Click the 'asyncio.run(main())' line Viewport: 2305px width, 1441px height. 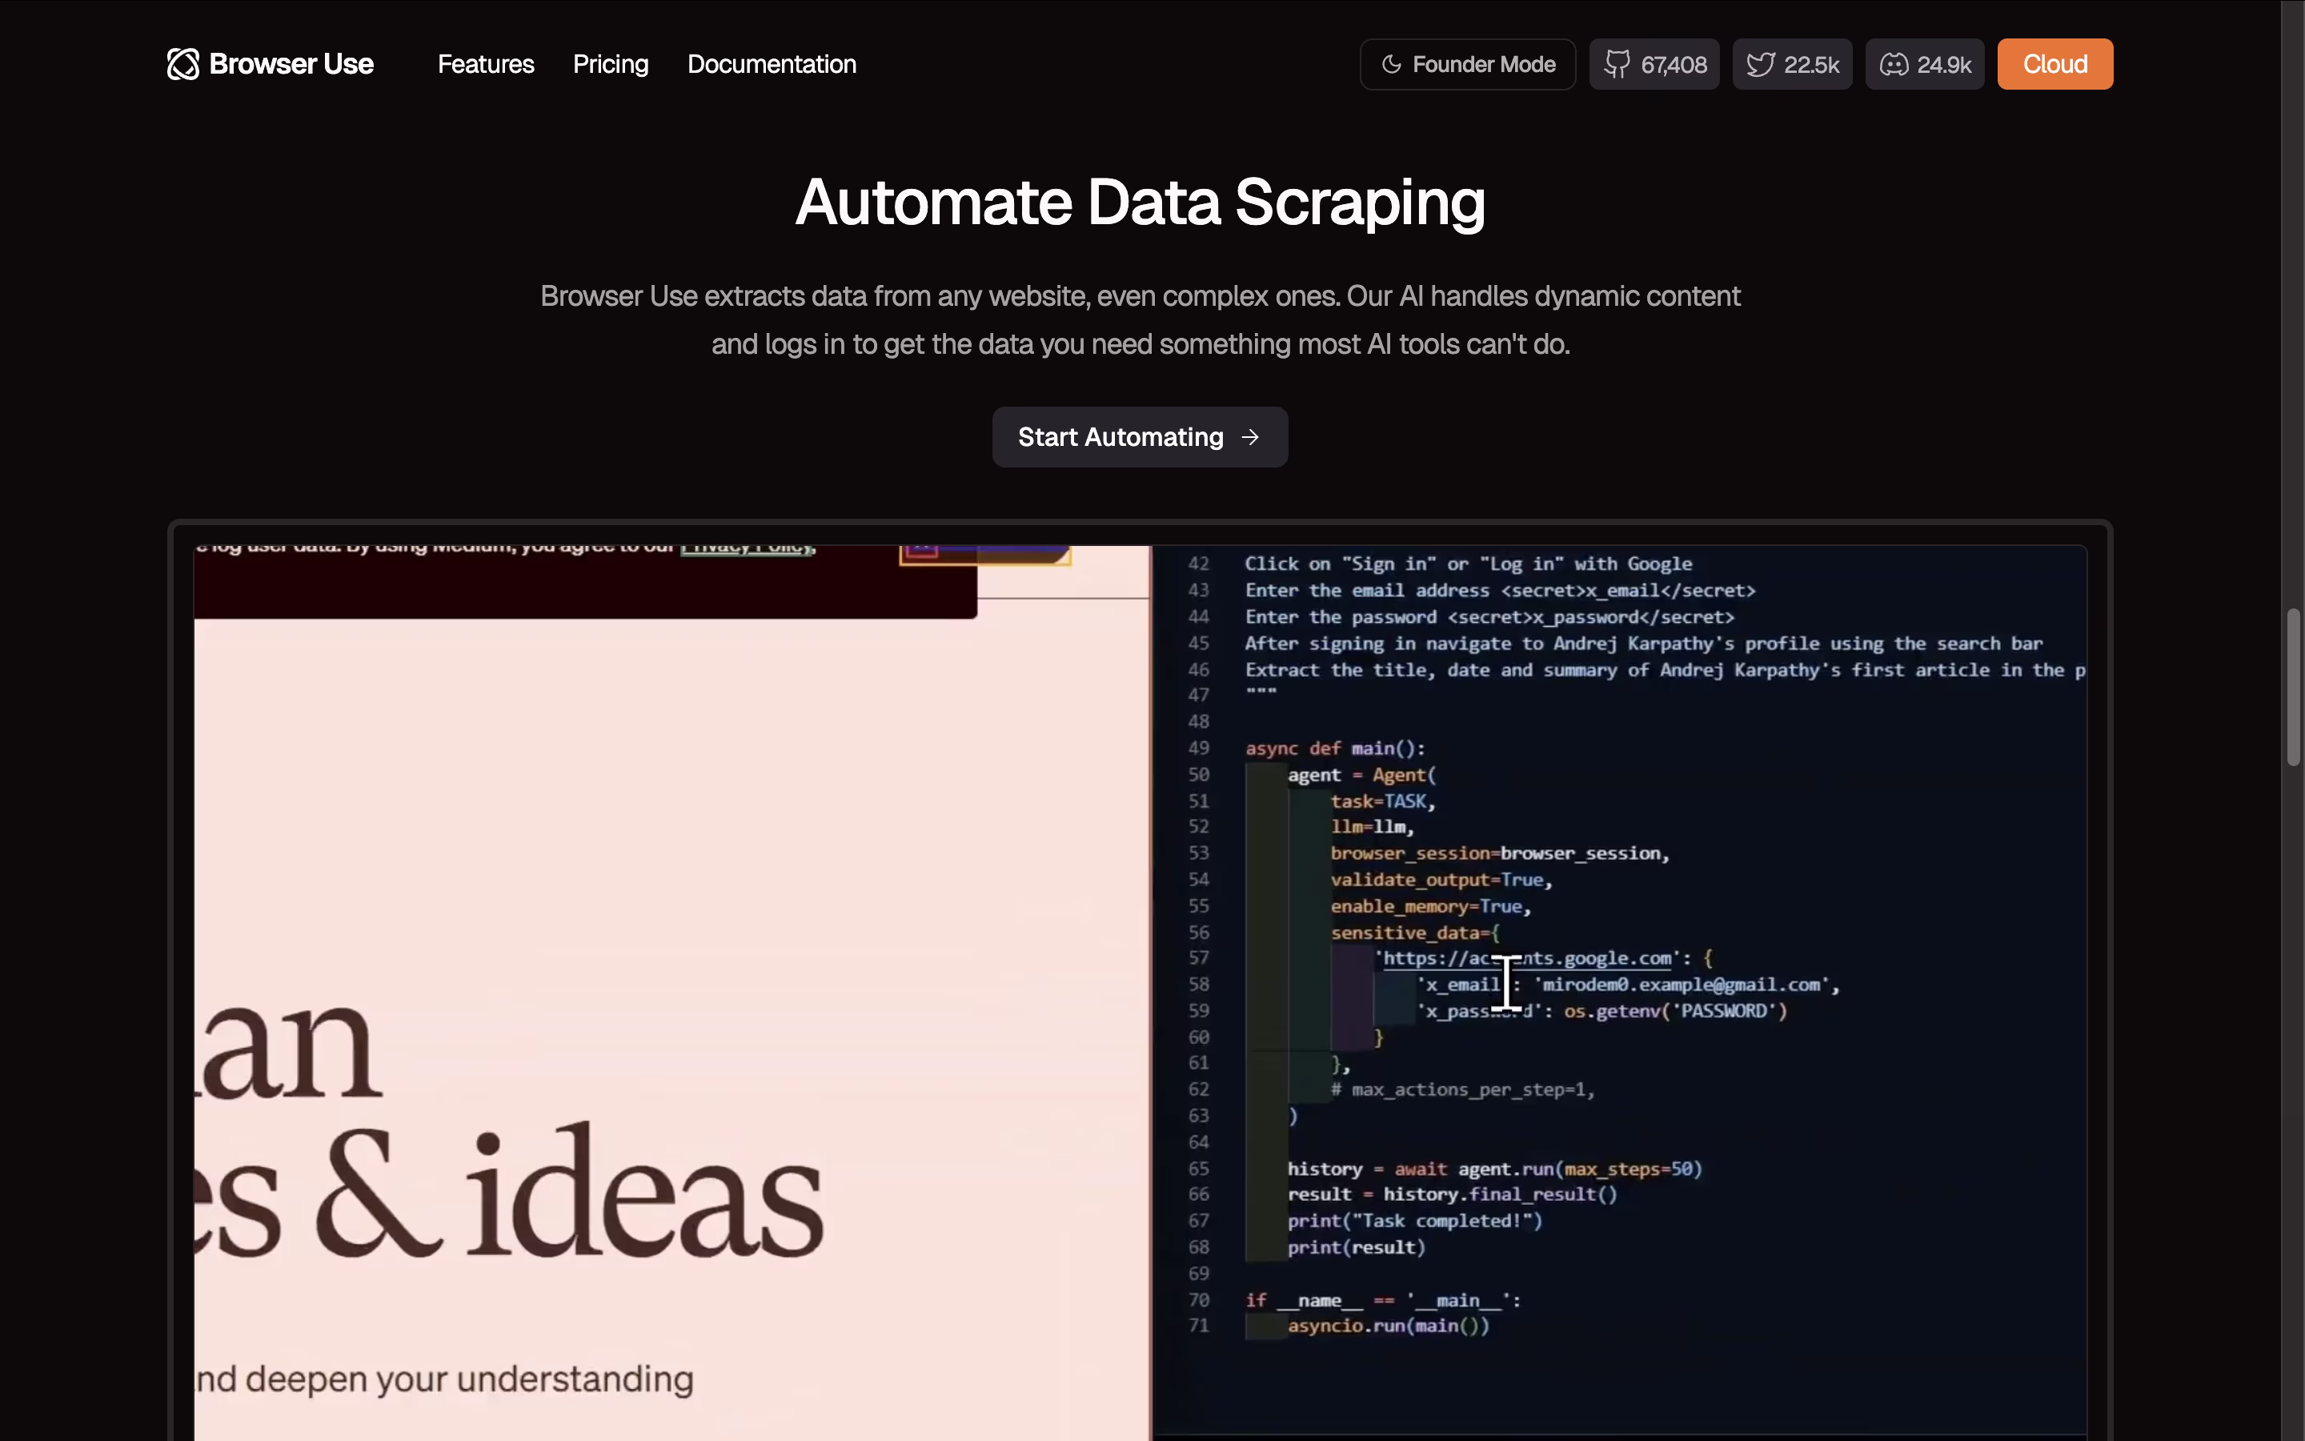point(1388,1326)
